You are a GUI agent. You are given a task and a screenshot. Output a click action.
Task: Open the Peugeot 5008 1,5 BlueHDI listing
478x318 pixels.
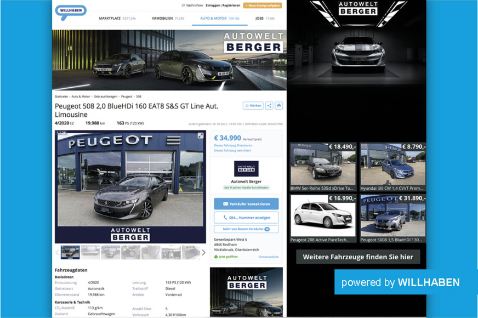[392, 219]
